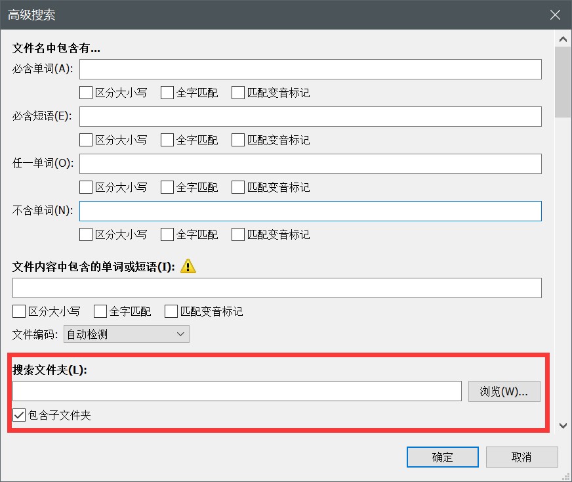
Task: Focus the file content search text box
Action: coord(276,288)
